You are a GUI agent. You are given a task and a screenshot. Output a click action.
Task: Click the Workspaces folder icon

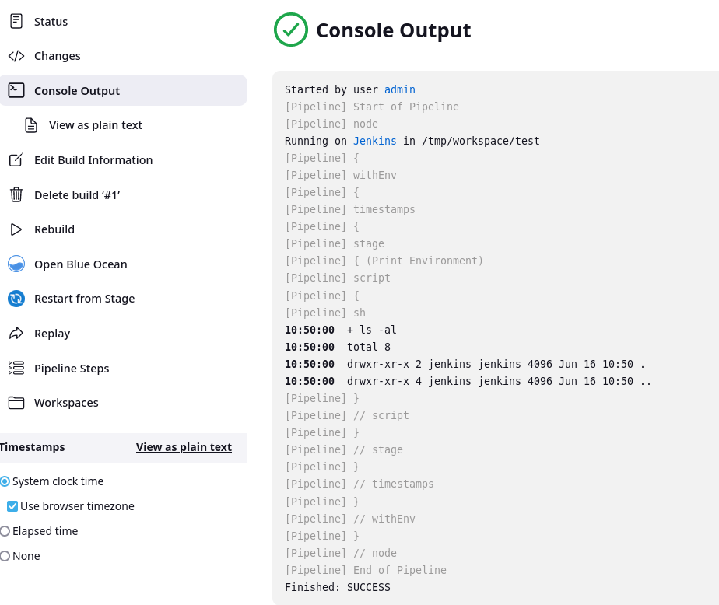pos(16,403)
